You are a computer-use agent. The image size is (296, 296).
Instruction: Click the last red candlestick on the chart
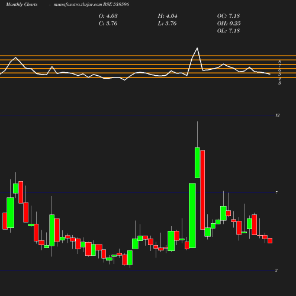270,240
